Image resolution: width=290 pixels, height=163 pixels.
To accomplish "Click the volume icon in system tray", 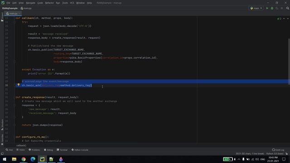I will point(257,159).
